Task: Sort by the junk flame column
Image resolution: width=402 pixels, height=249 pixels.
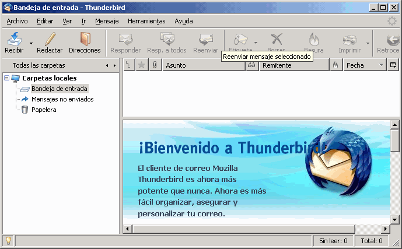Action: pyautogui.click(x=335, y=65)
